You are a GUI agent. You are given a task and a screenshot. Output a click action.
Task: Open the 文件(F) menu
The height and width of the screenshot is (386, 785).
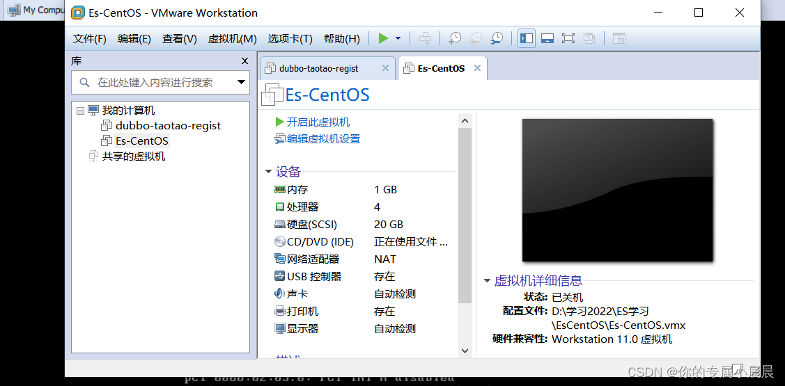(90, 39)
